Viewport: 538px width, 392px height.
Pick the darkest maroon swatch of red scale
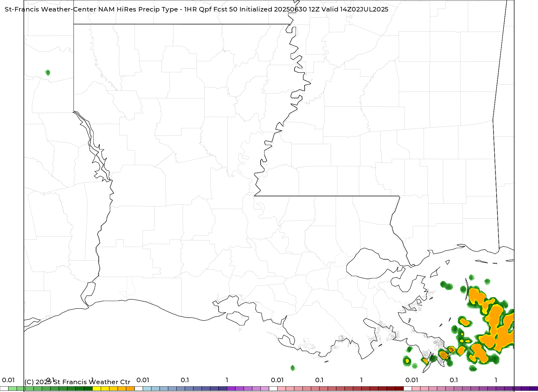pos(399,389)
